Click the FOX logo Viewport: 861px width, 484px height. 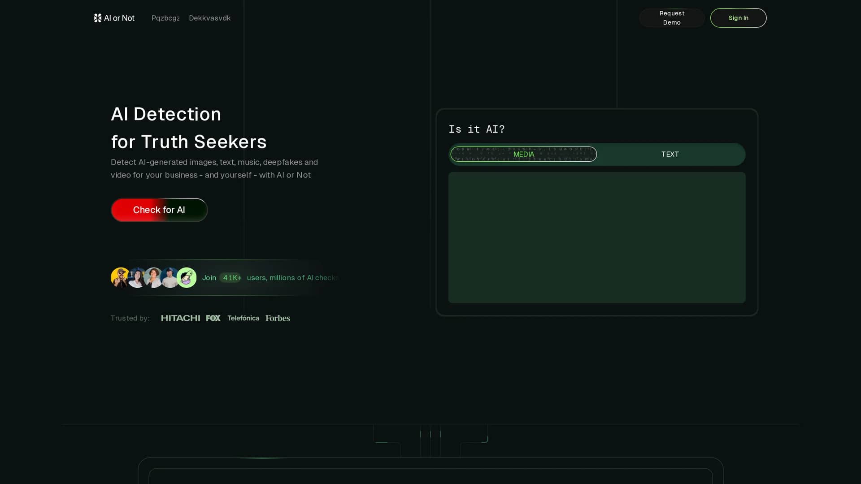click(213, 318)
